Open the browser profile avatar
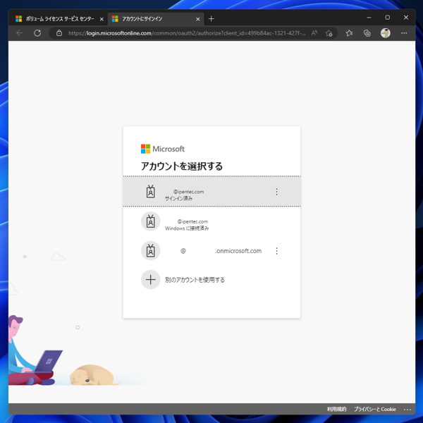 click(x=386, y=33)
